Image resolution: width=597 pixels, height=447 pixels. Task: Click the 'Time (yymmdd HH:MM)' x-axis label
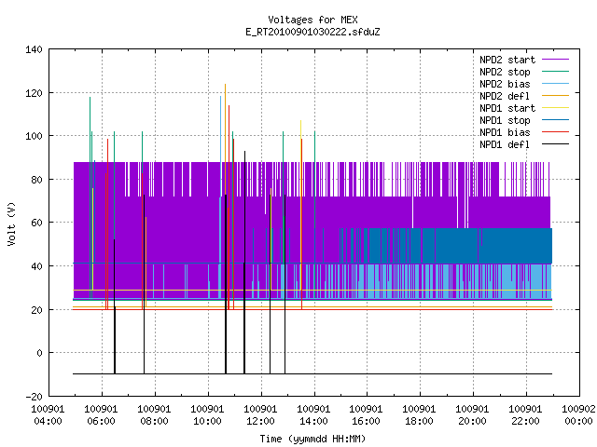pyautogui.click(x=312, y=439)
